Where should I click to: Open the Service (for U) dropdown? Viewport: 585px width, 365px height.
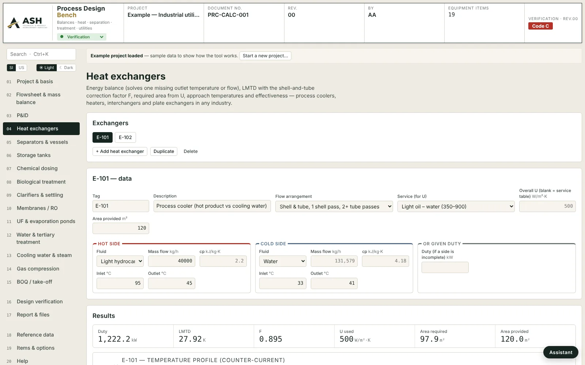click(456, 207)
